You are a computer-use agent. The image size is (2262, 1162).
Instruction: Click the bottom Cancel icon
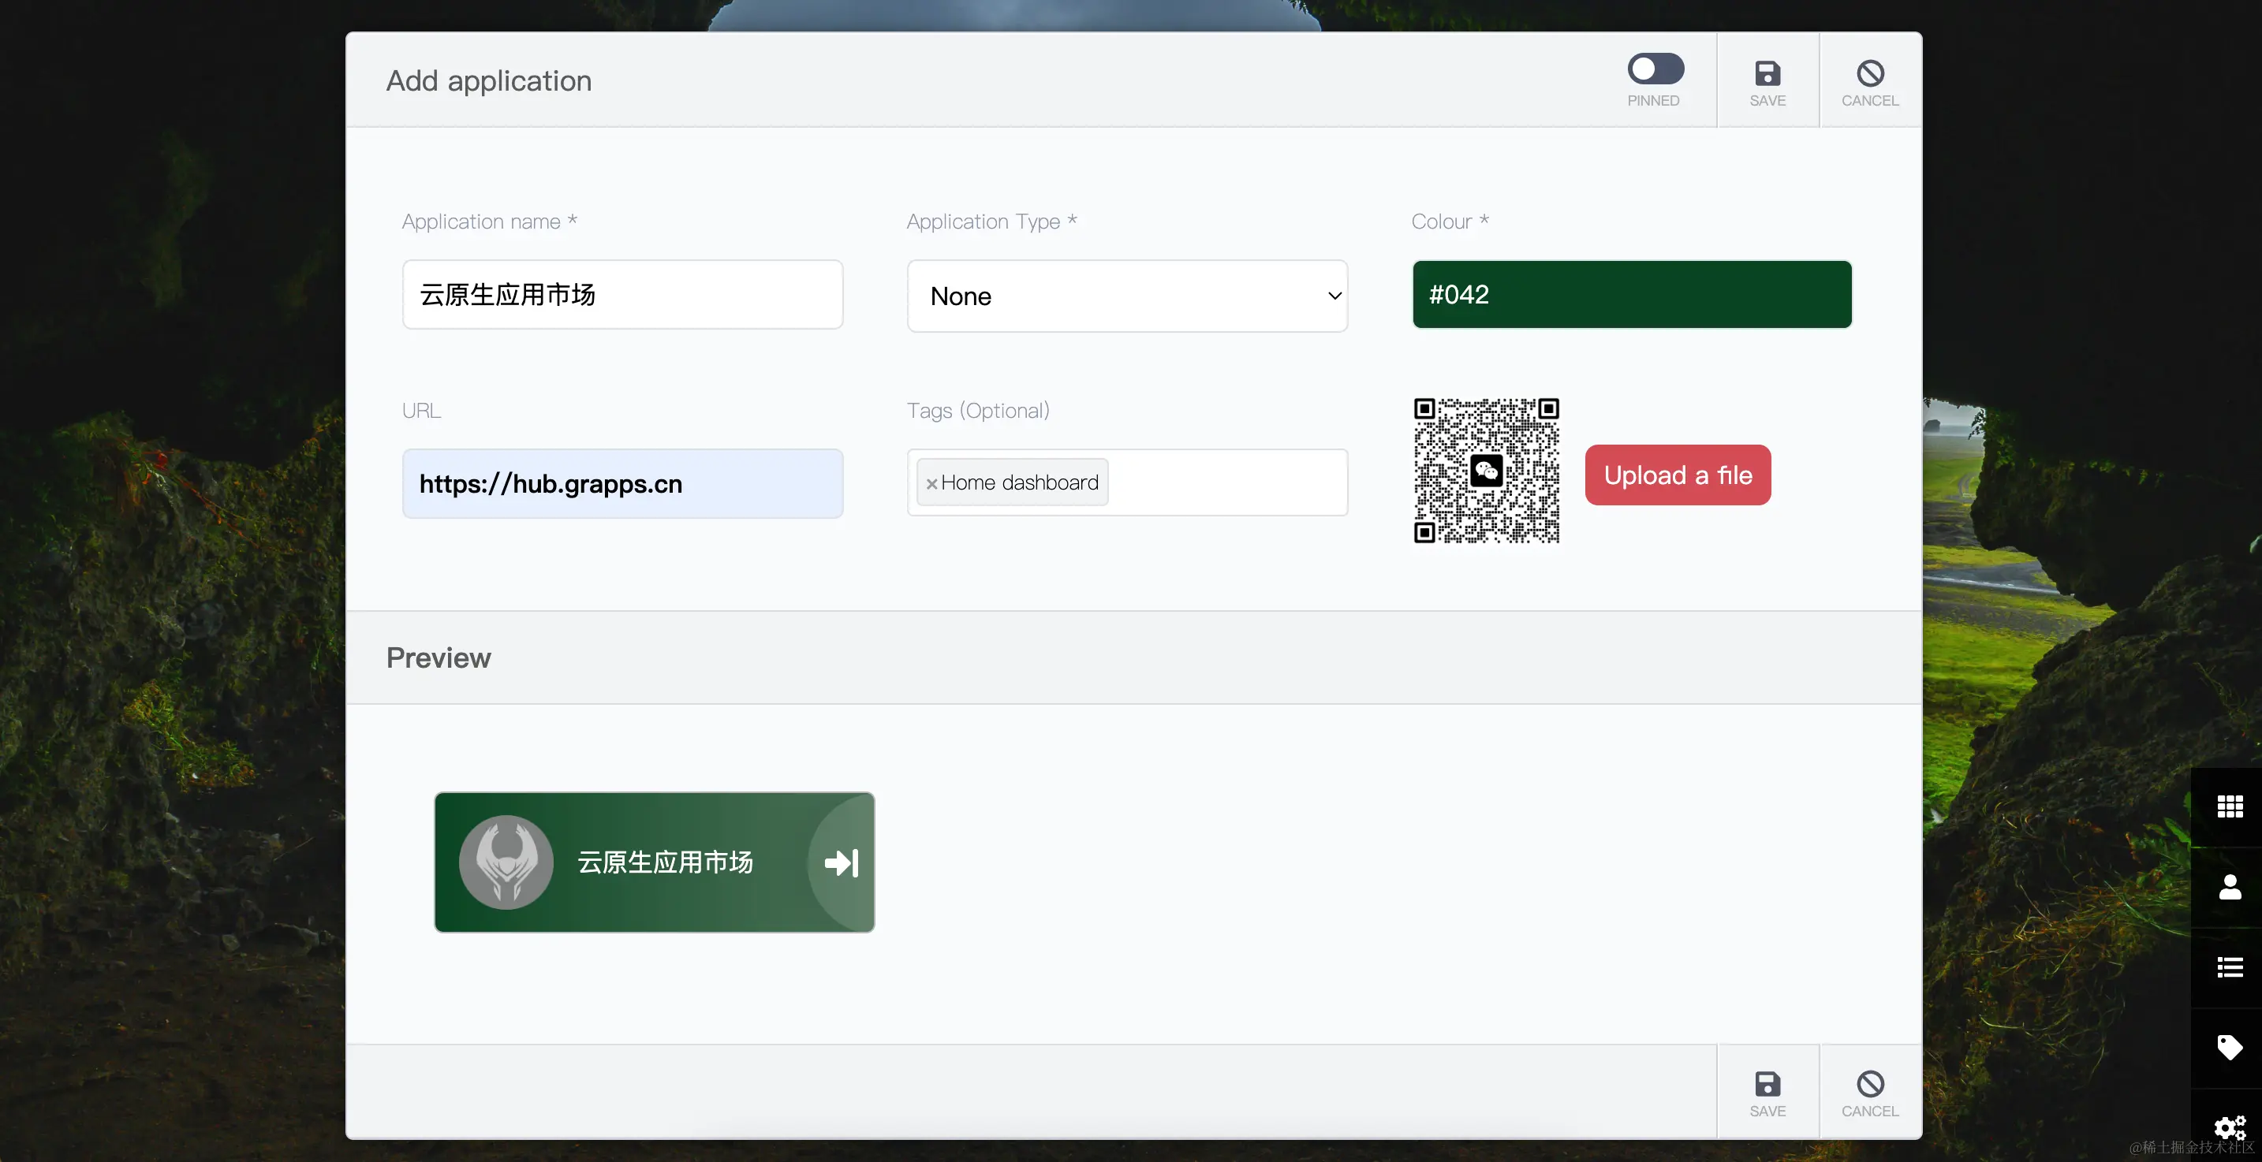tap(1869, 1083)
